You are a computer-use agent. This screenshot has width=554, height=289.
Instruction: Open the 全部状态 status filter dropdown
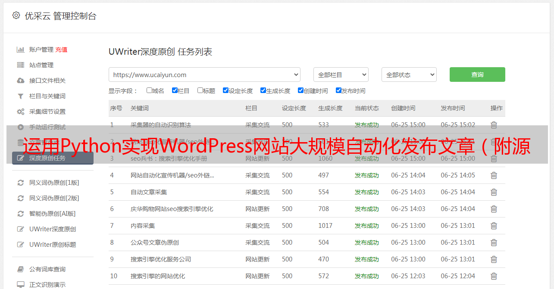409,75
